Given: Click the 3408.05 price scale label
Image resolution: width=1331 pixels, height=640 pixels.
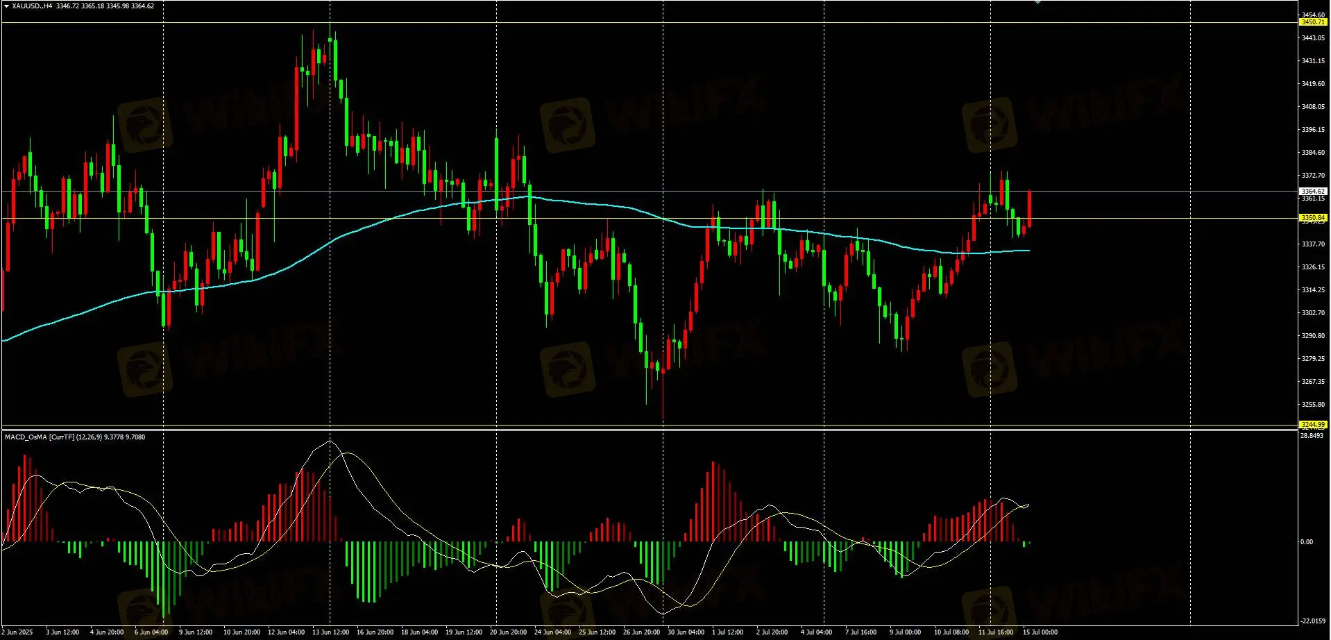Looking at the screenshot, I should (x=1313, y=107).
